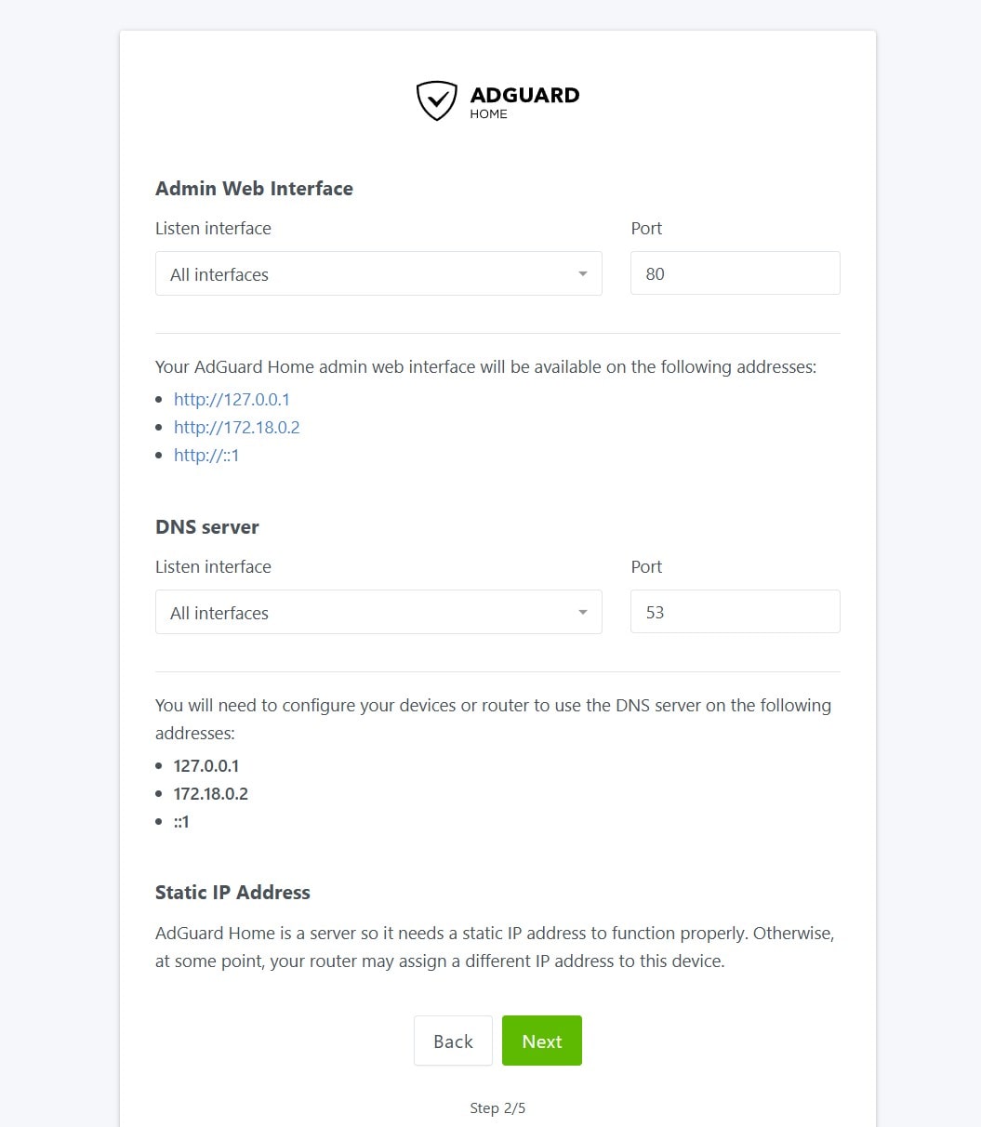Select the bold 127.0.0.1 DNS address
Screen dimensions: 981x1127
pos(206,766)
